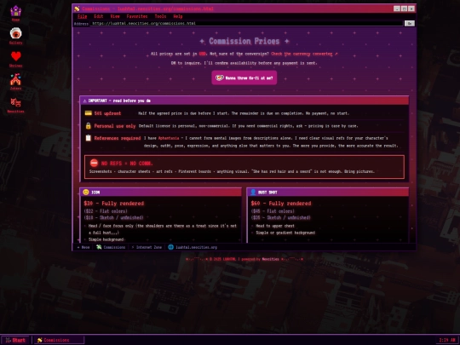
Task: Open the Favorites menu
Action: pyautogui.click(x=137, y=16)
